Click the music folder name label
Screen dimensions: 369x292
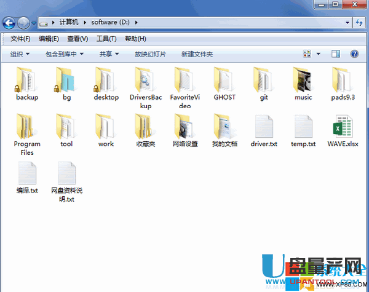[x=303, y=97]
